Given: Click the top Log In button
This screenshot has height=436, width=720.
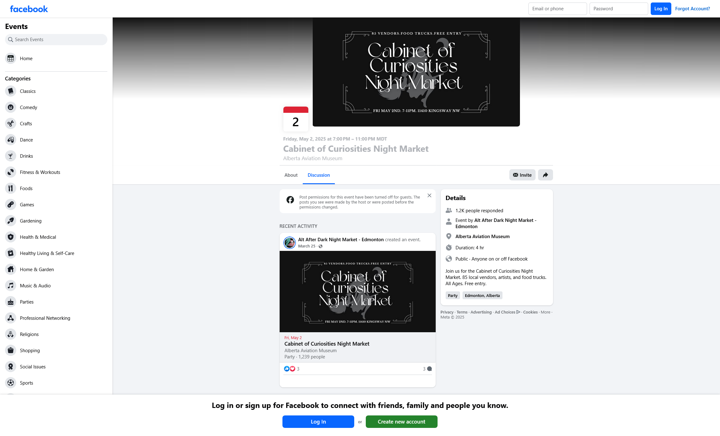Looking at the screenshot, I should 661,9.
